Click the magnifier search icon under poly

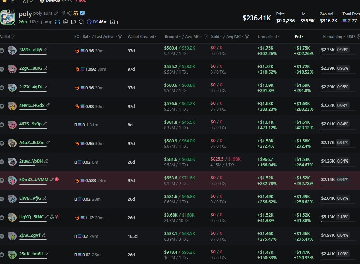81,22
